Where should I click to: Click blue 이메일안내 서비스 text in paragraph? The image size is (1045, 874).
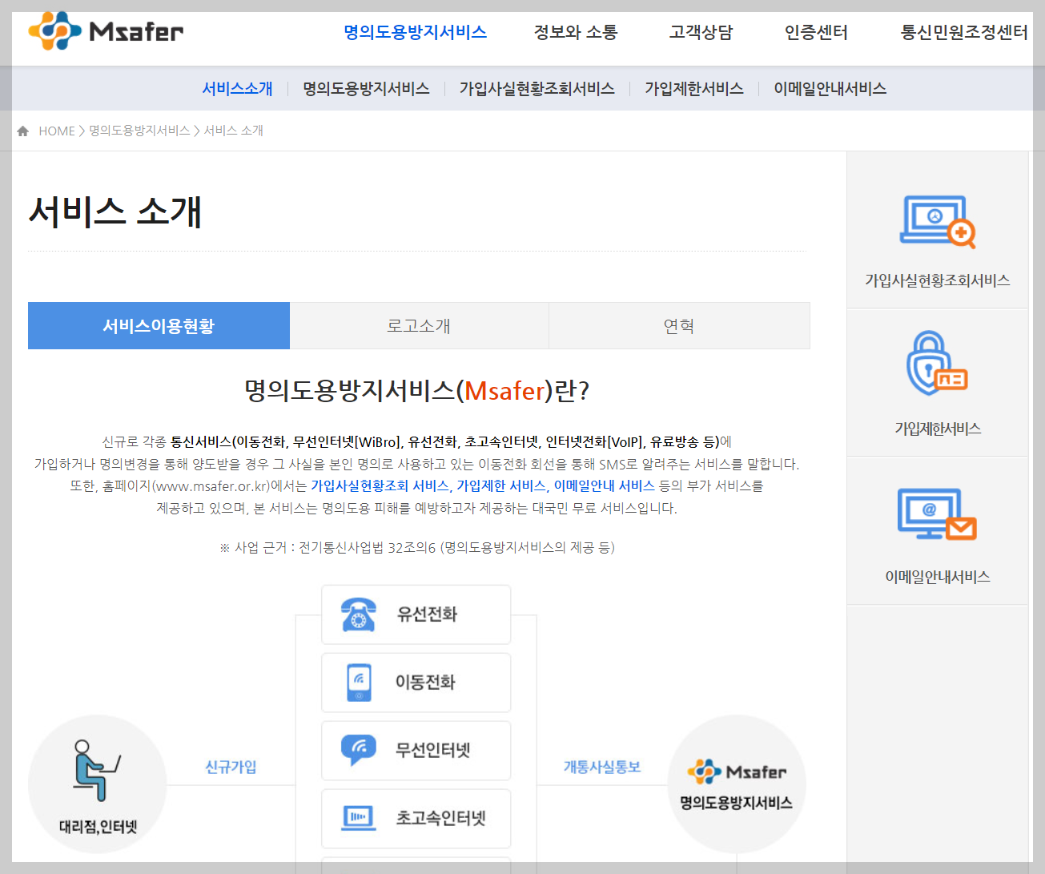604,485
